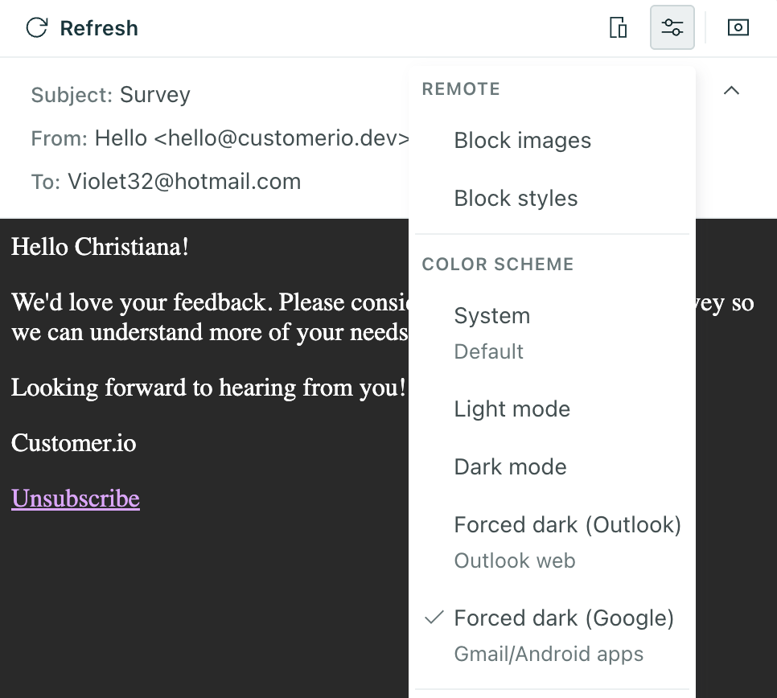Choose "Forced dark (Outlook)" from the menu

567,524
